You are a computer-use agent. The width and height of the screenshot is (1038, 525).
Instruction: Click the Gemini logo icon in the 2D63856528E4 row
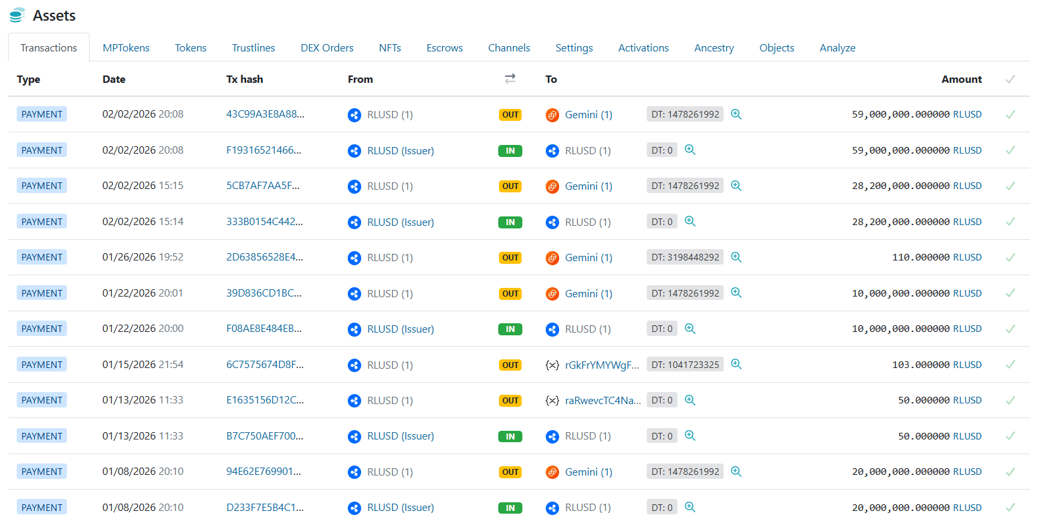552,258
